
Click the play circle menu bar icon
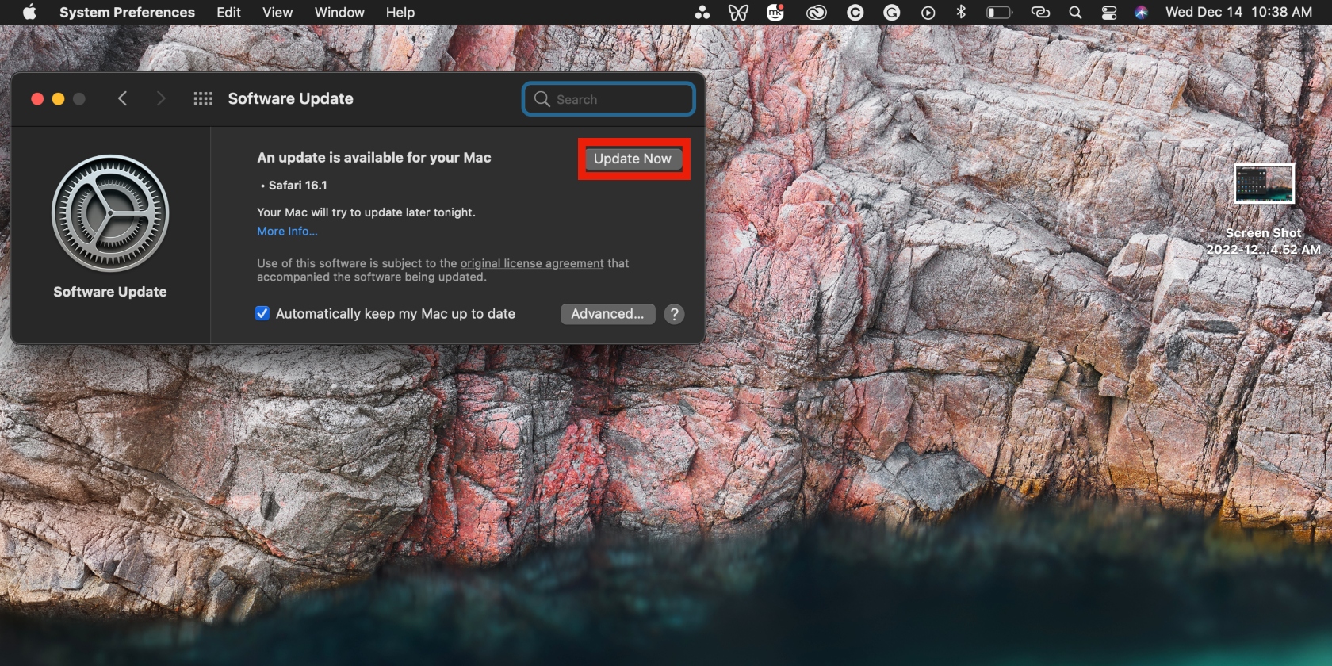(x=928, y=13)
